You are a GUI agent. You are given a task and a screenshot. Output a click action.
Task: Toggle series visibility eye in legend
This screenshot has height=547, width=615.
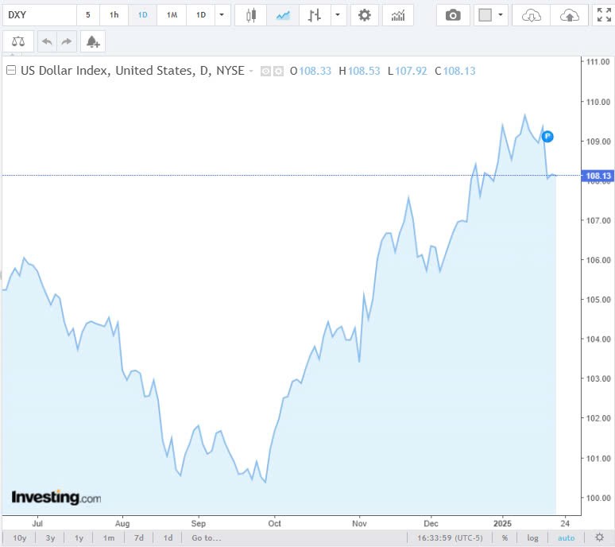(x=265, y=72)
